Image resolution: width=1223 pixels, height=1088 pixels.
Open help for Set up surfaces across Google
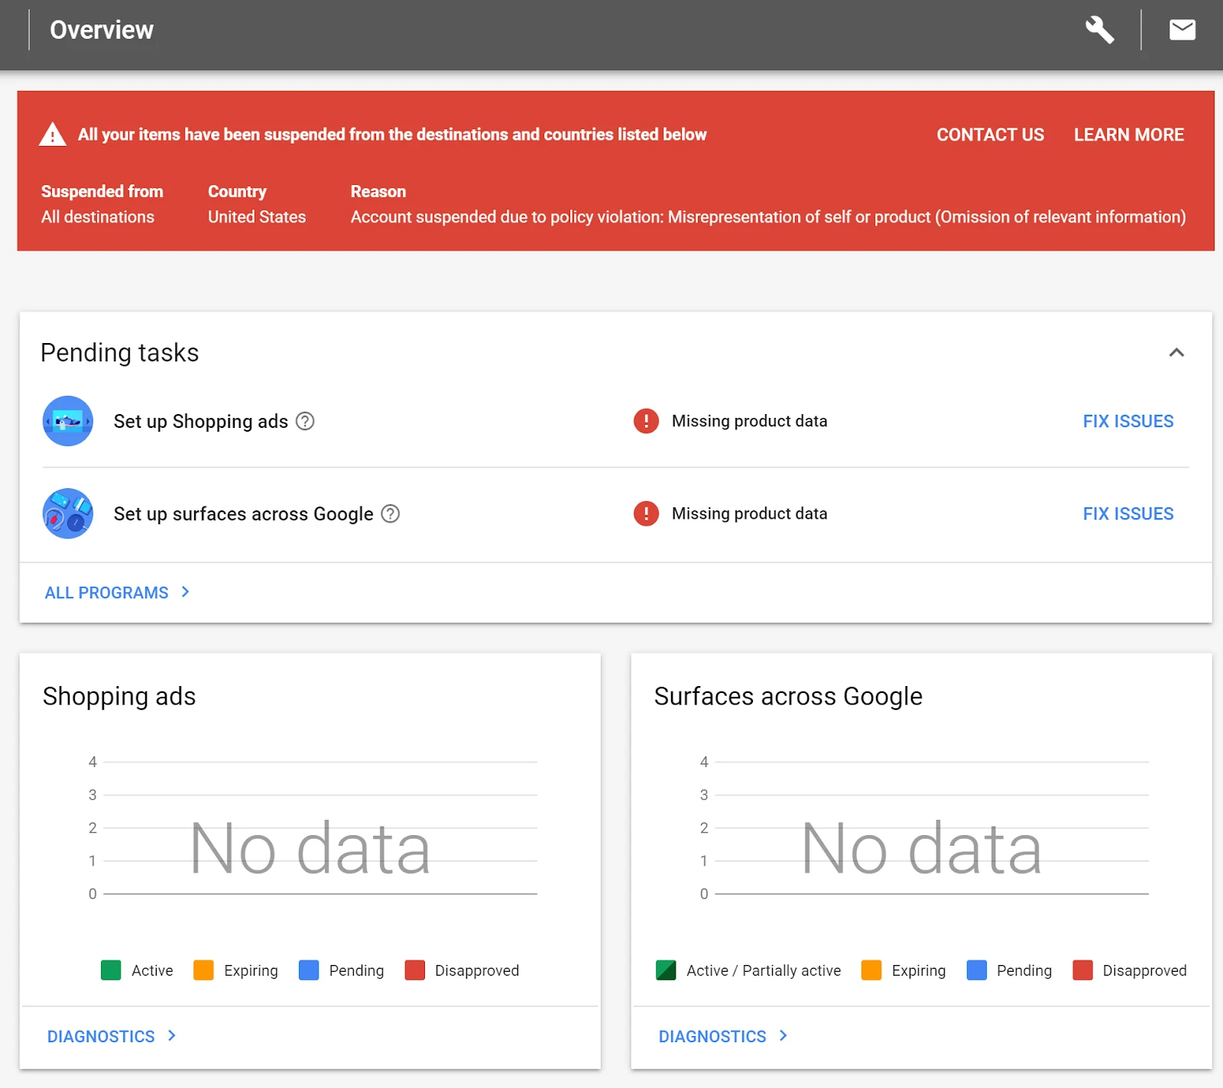(x=391, y=513)
